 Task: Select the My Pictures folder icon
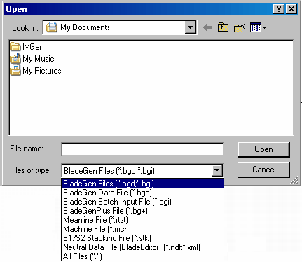[15, 70]
